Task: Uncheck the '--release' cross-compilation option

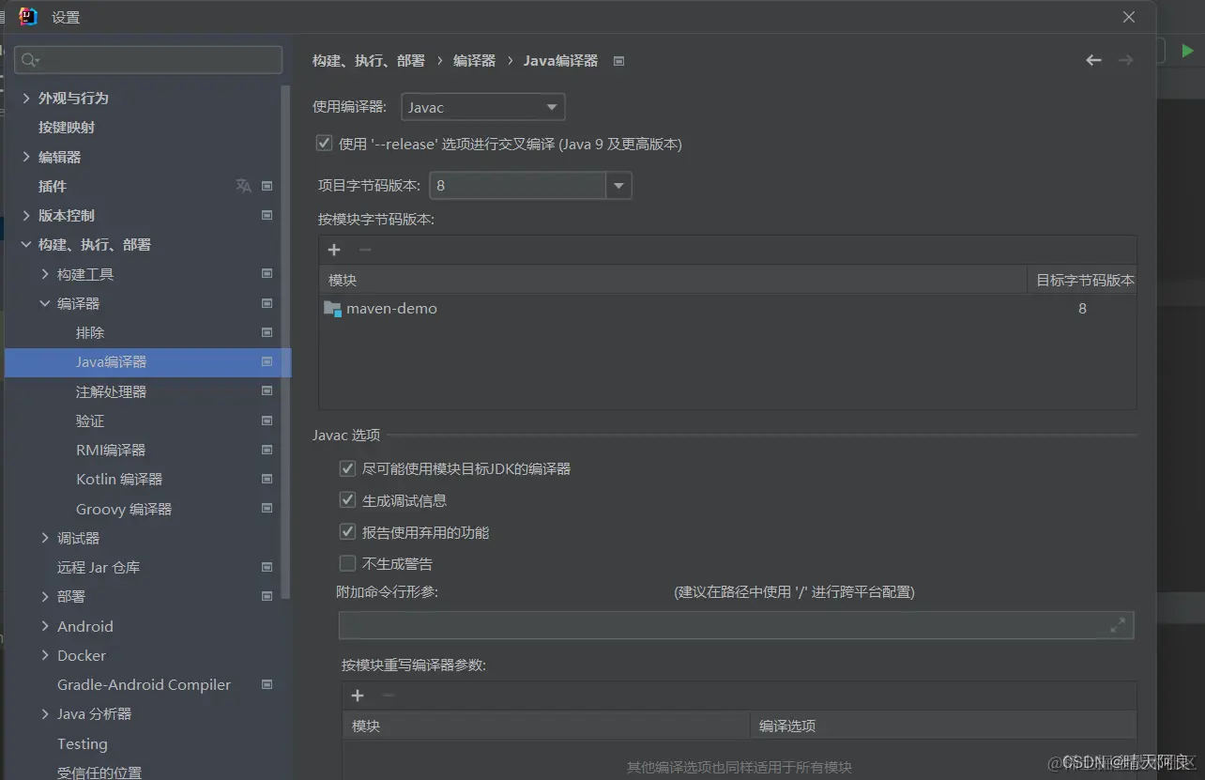Action: tap(324, 143)
